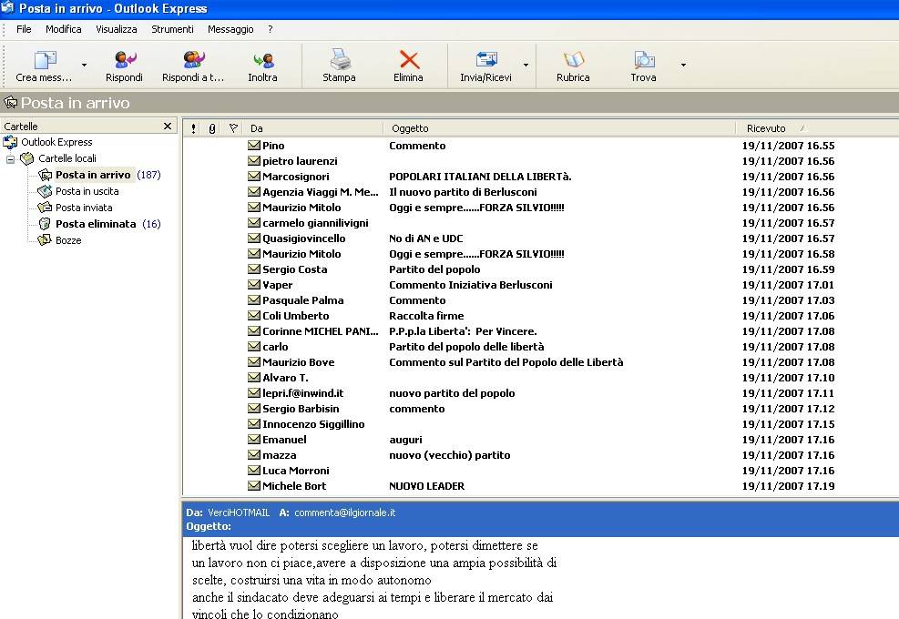Sort messages by Da column
The width and height of the screenshot is (899, 619).
coord(313,128)
